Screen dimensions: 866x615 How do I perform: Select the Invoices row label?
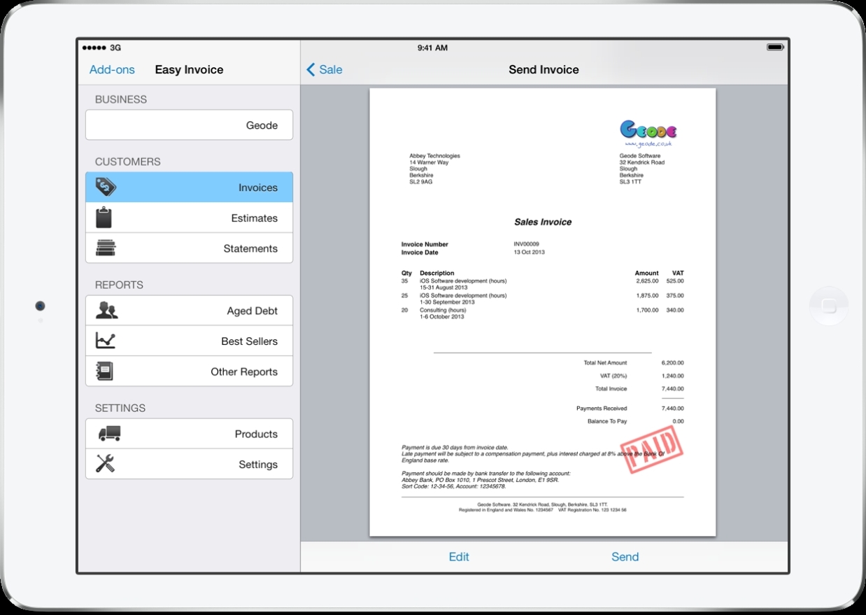258,188
